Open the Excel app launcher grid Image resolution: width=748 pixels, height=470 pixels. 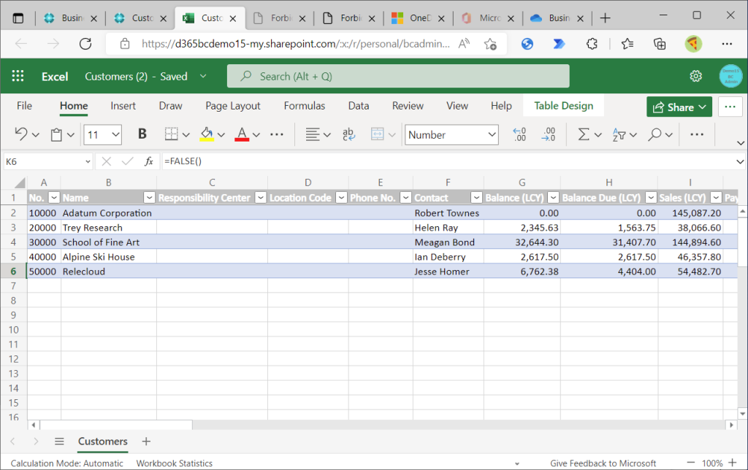(18, 76)
